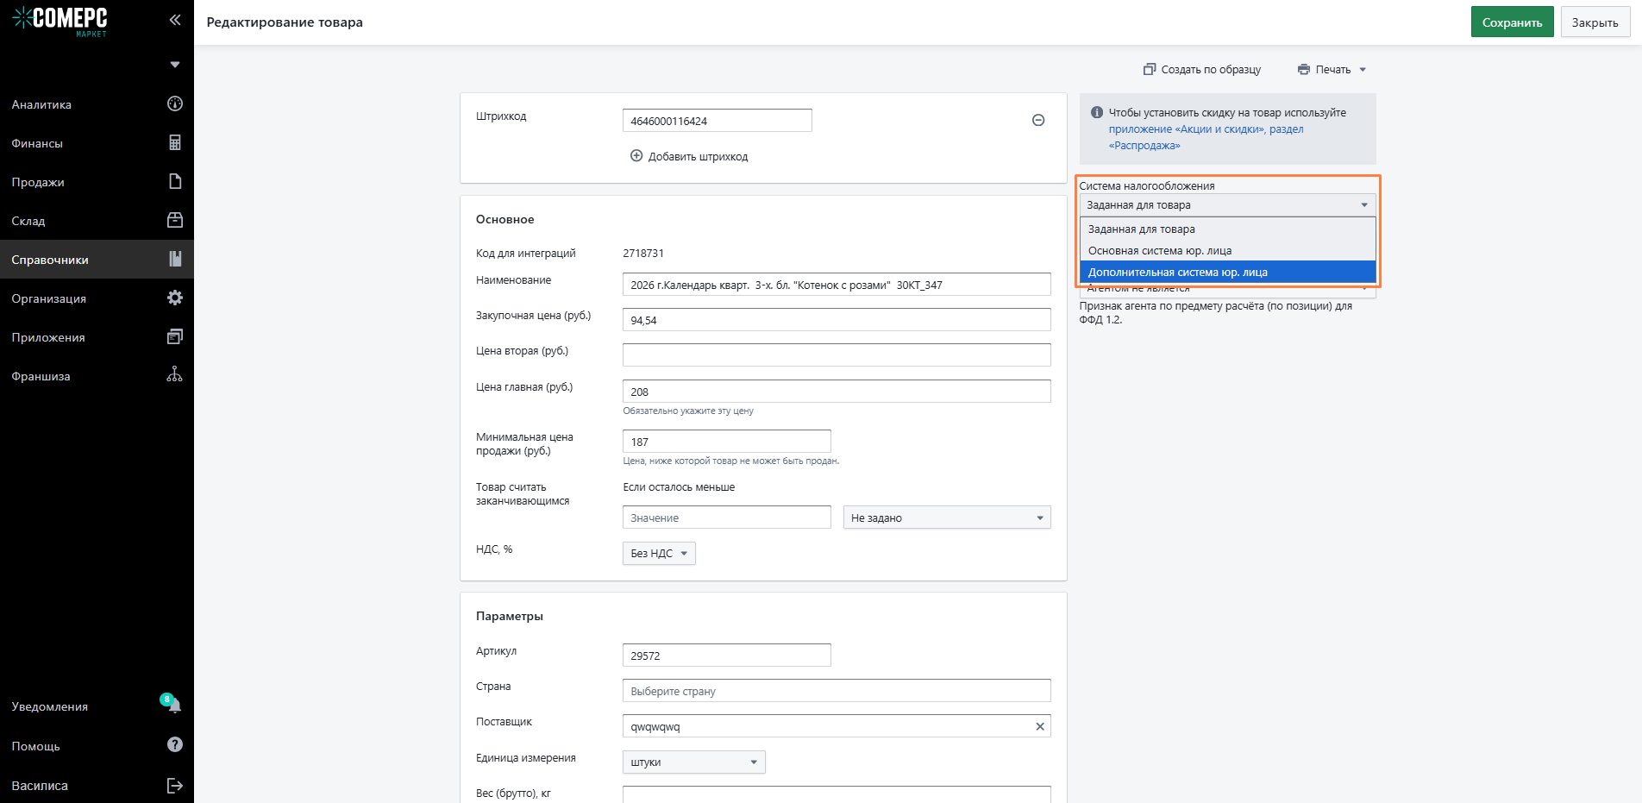Image resolution: width=1642 pixels, height=803 pixels.
Task: Collapse the sidebar with double-chevron icon
Action: click(175, 20)
